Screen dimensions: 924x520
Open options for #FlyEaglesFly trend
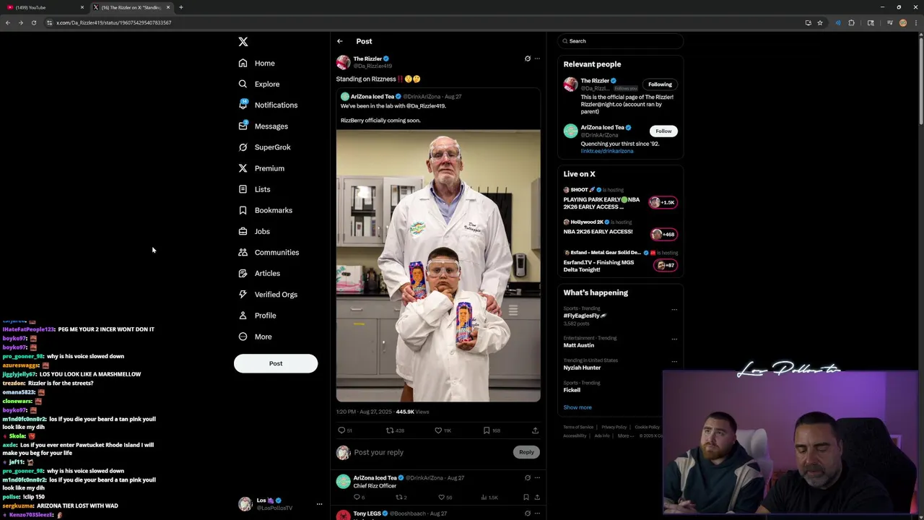coord(674,310)
